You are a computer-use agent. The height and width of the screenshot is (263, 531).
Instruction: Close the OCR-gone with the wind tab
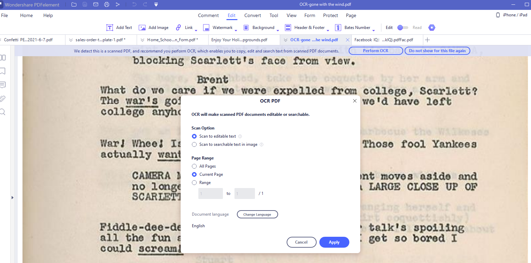348,40
